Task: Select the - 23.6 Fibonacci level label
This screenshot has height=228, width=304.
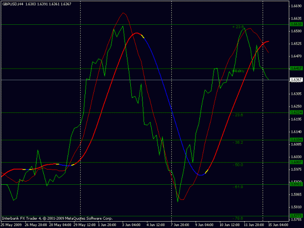Action: (x=238, y=115)
